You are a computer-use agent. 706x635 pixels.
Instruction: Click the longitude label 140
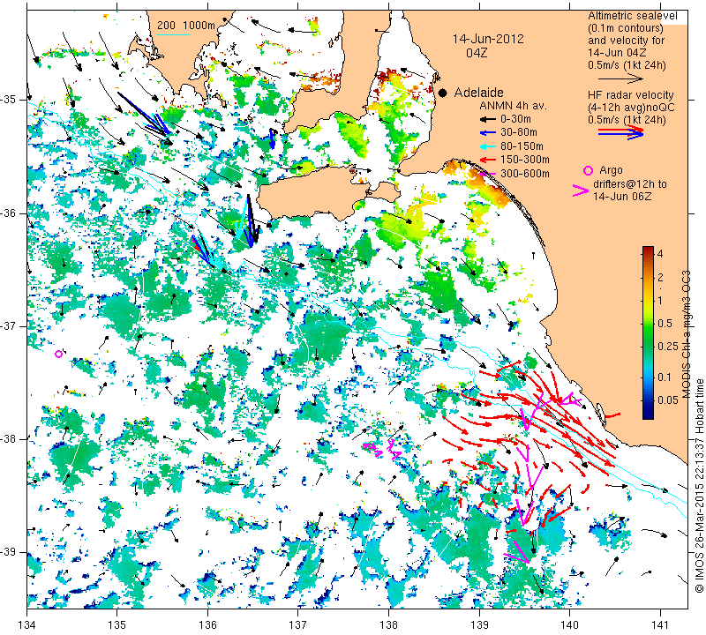[x=570, y=625]
